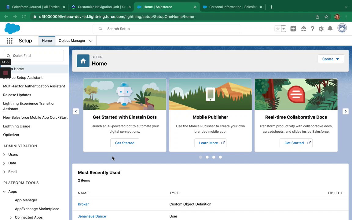
Task: Open Chrome profile picture
Action: [337, 16]
